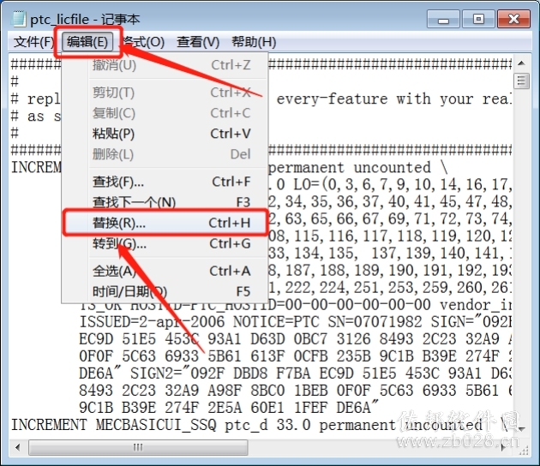Open the 格式(O) menu
The height and width of the screenshot is (466, 540).
click(143, 42)
